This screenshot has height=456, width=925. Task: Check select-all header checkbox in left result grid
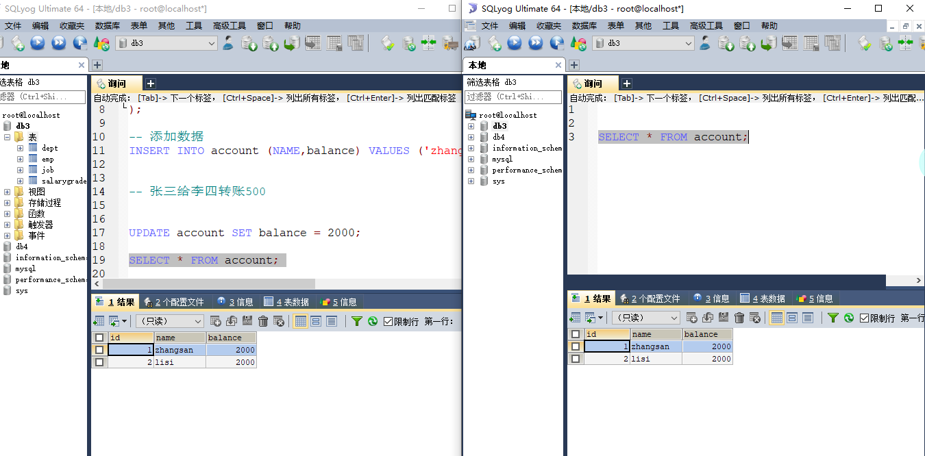(x=99, y=338)
